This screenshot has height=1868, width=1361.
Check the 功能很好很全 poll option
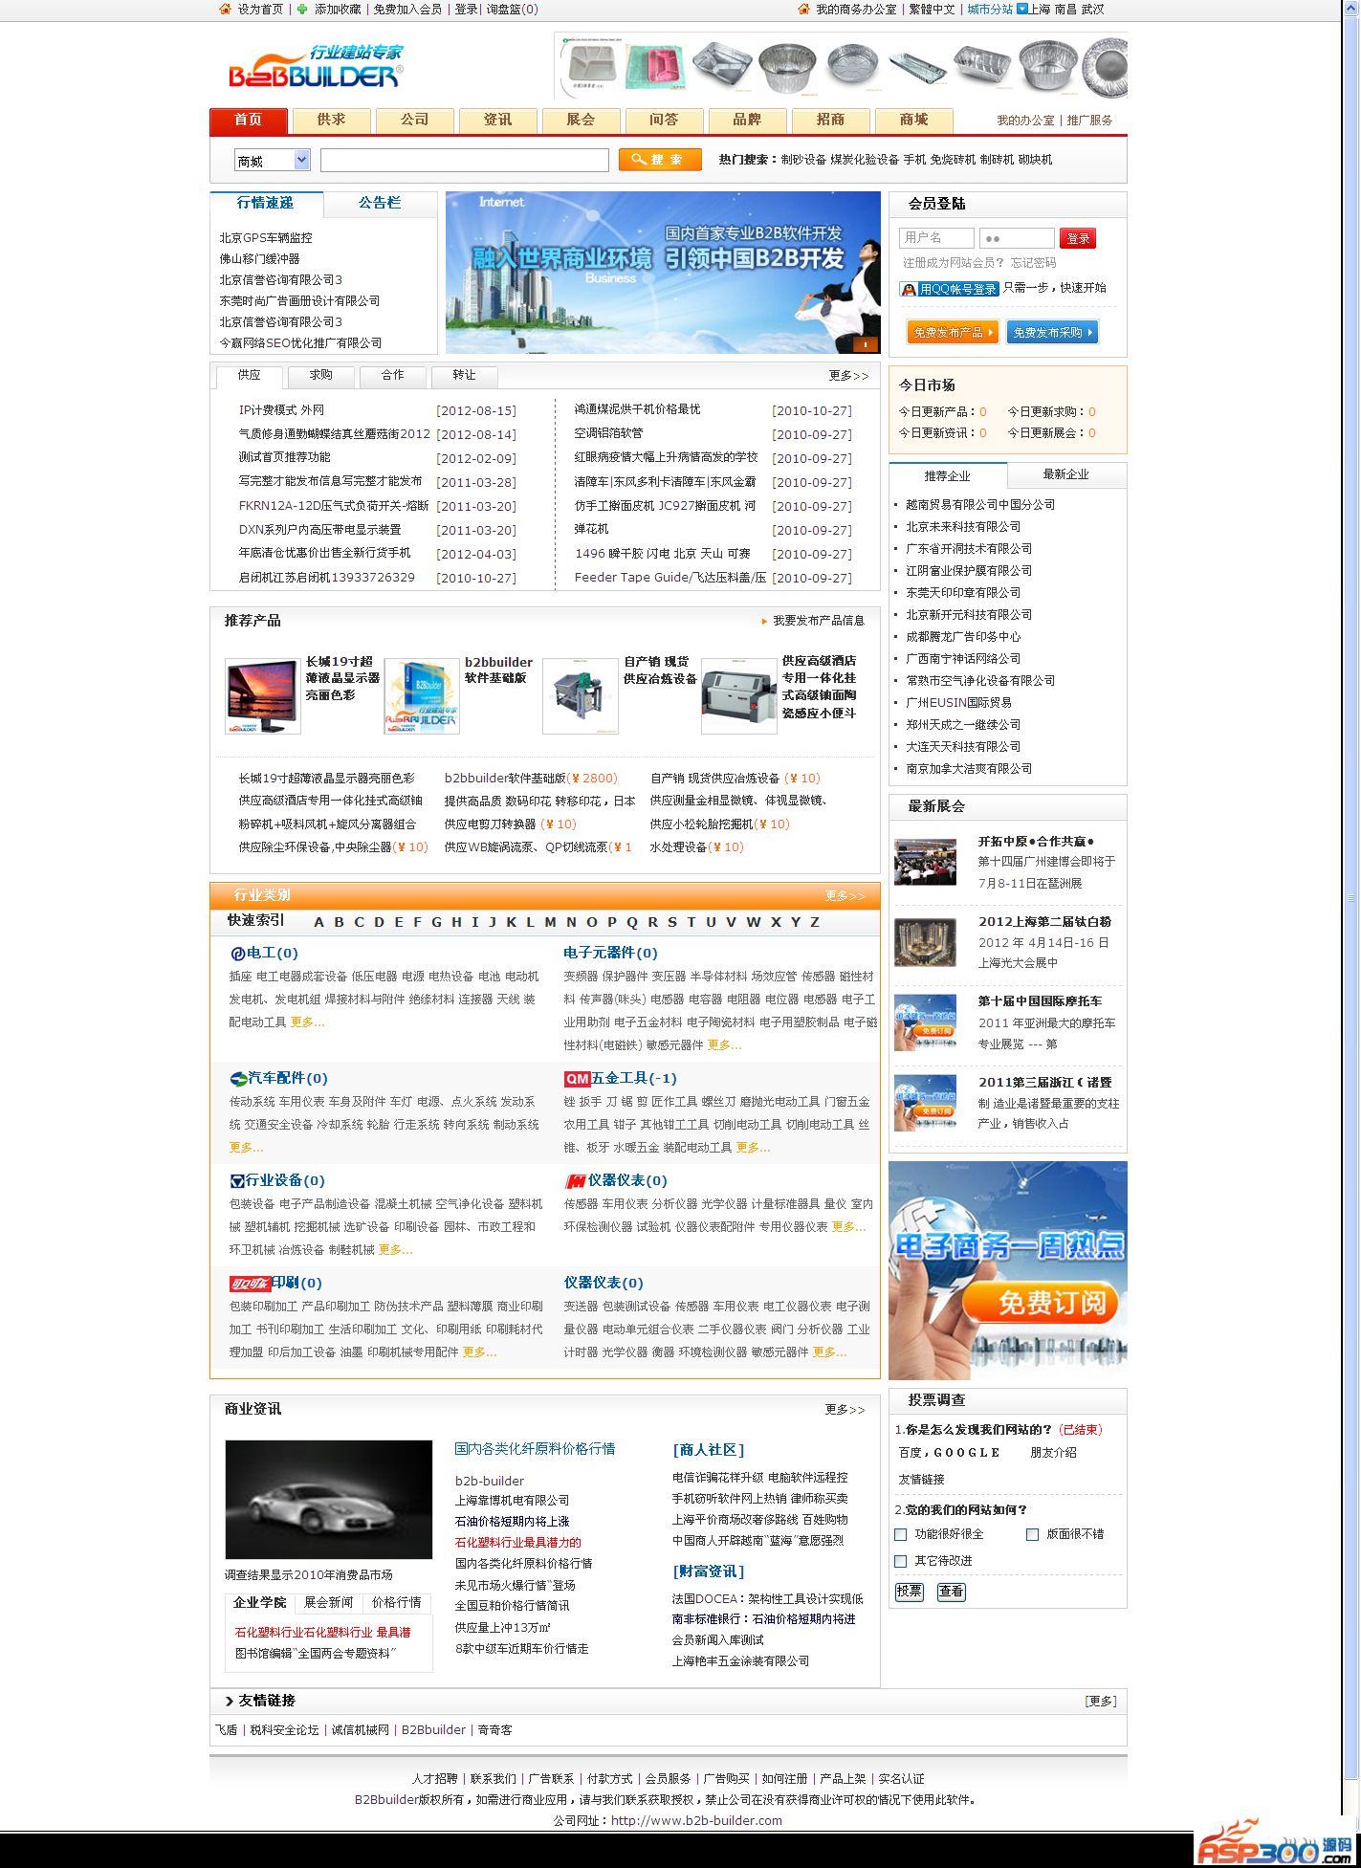click(900, 1534)
